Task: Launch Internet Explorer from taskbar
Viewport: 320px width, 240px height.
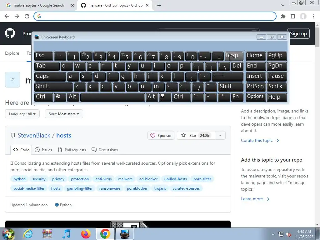Action: [28, 234]
